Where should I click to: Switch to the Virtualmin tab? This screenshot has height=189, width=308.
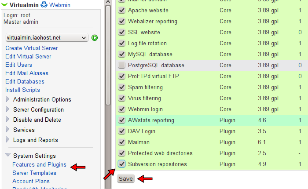tap(24, 5)
